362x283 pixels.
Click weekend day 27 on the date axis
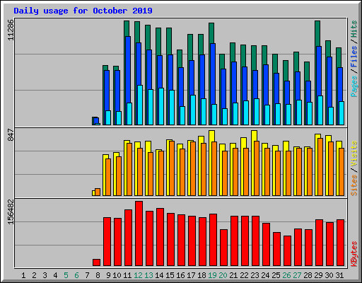click(297, 275)
